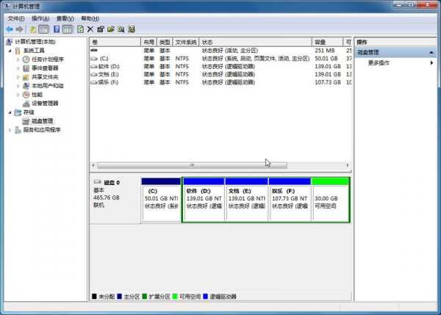The width and height of the screenshot is (441, 315).
Task: Expand the 共享文件夹 tree node
Action: (18, 77)
